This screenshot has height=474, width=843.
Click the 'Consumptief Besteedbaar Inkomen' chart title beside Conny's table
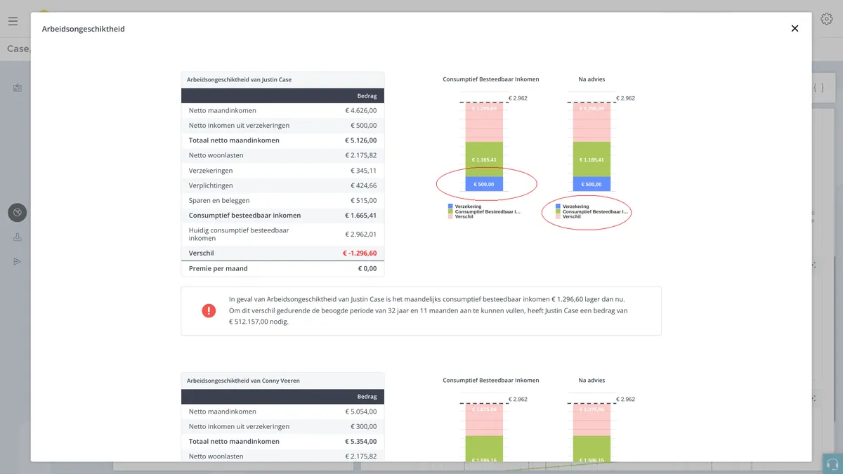[x=491, y=381]
